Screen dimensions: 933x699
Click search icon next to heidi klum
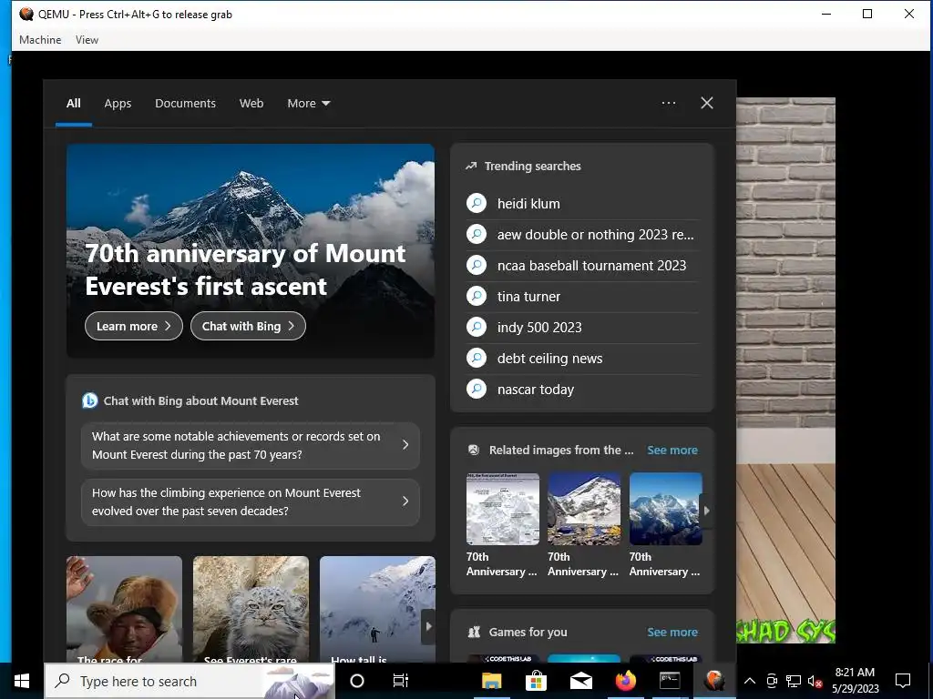pos(476,203)
